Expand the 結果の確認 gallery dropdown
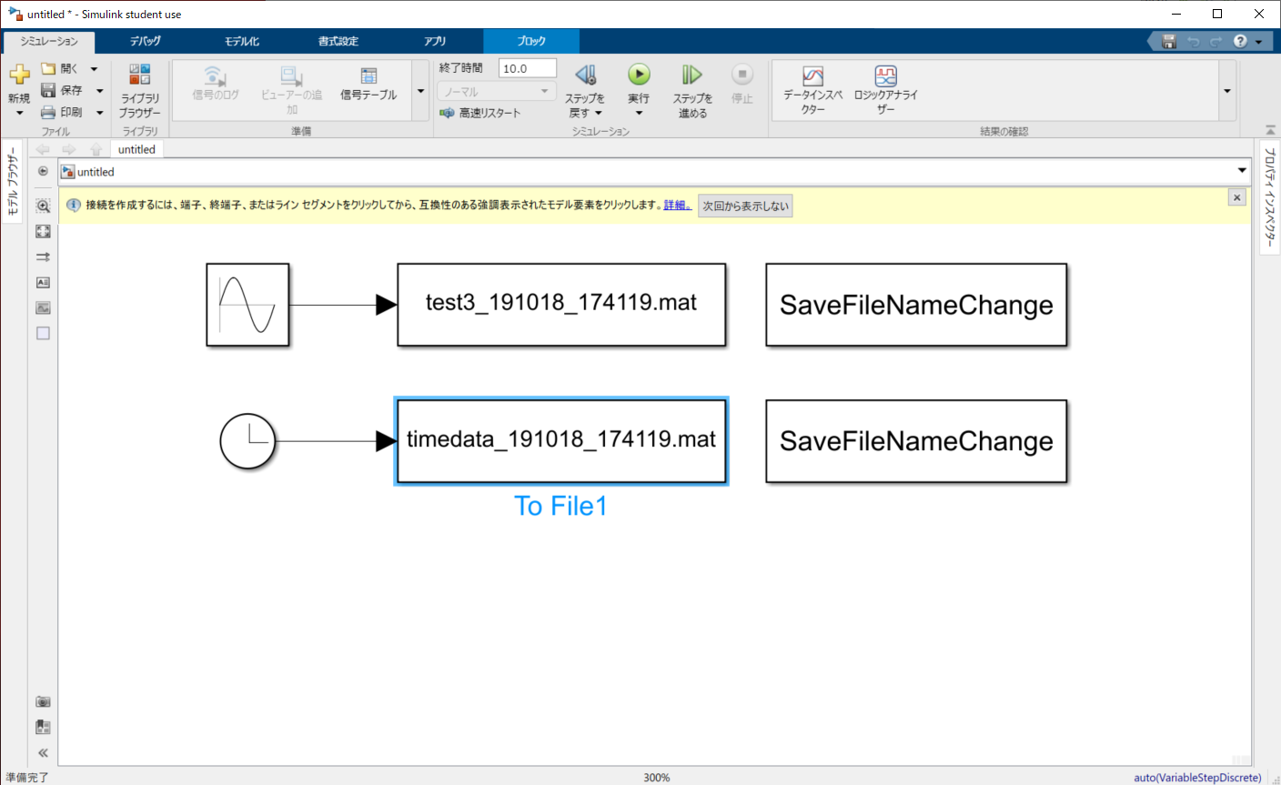1281x785 pixels. (x=1227, y=91)
